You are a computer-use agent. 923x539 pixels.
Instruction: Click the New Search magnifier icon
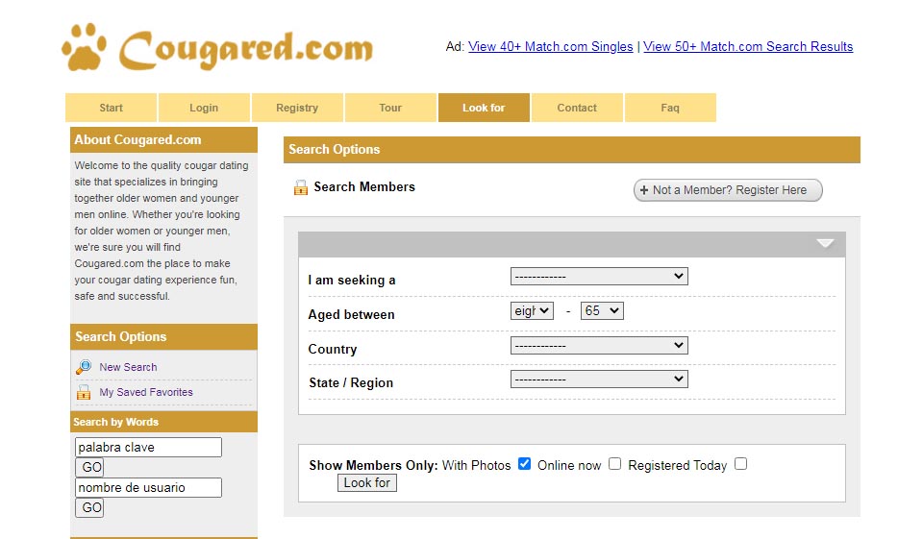pyautogui.click(x=84, y=367)
